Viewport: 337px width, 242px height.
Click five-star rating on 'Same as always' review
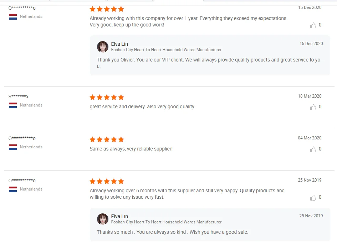pos(107,139)
